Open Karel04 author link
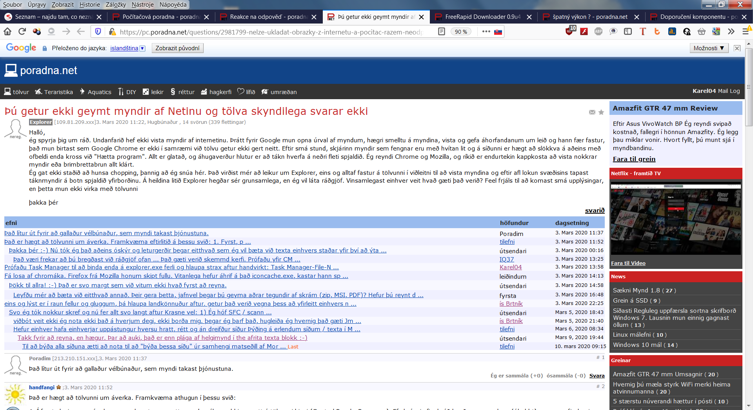The image size is (753, 410). tap(510, 267)
